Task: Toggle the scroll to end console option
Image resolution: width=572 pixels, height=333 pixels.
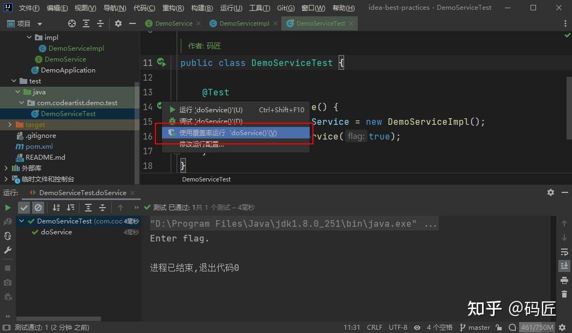Action: pos(564,266)
